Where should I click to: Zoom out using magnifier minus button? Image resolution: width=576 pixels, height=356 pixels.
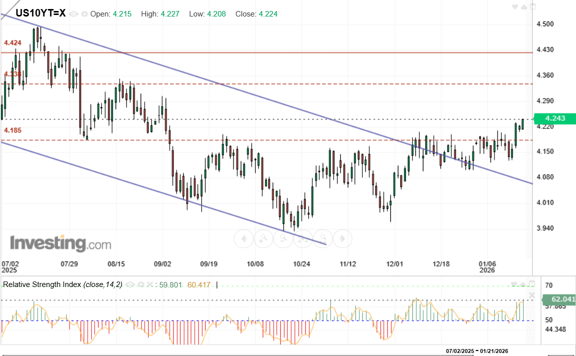(x=283, y=238)
